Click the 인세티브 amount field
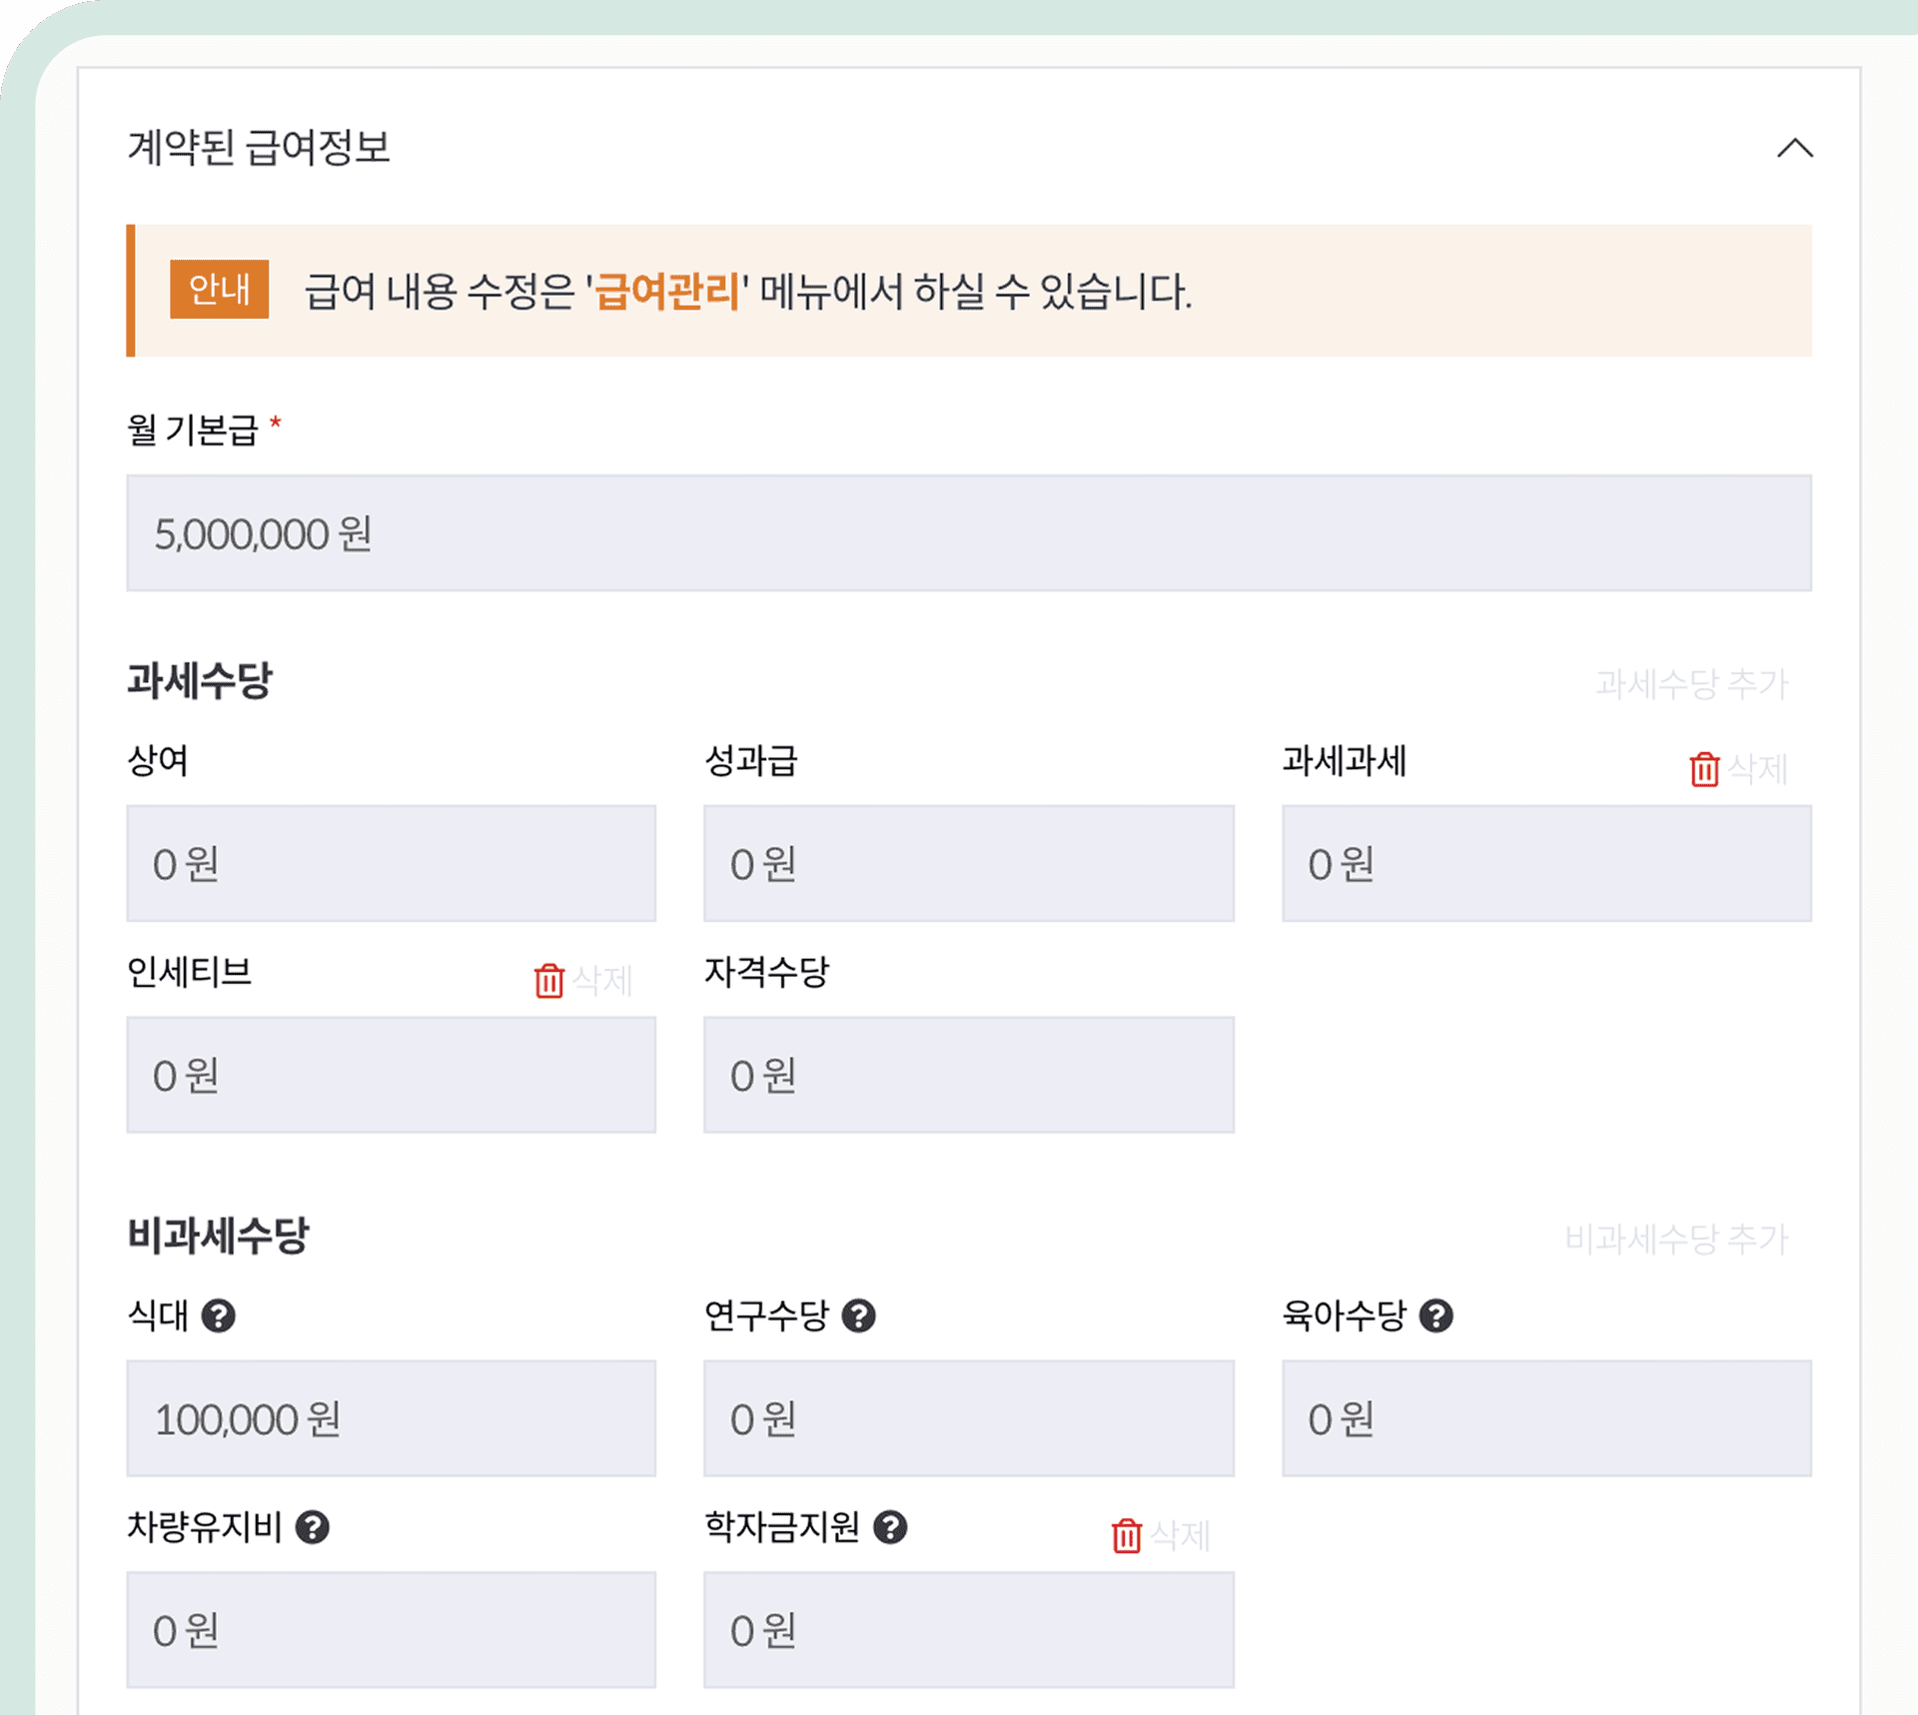The height and width of the screenshot is (1715, 1918). coord(391,1075)
